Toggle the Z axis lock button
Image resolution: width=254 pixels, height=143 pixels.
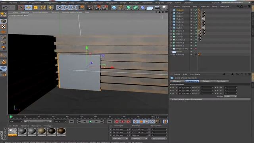coord(74,8)
